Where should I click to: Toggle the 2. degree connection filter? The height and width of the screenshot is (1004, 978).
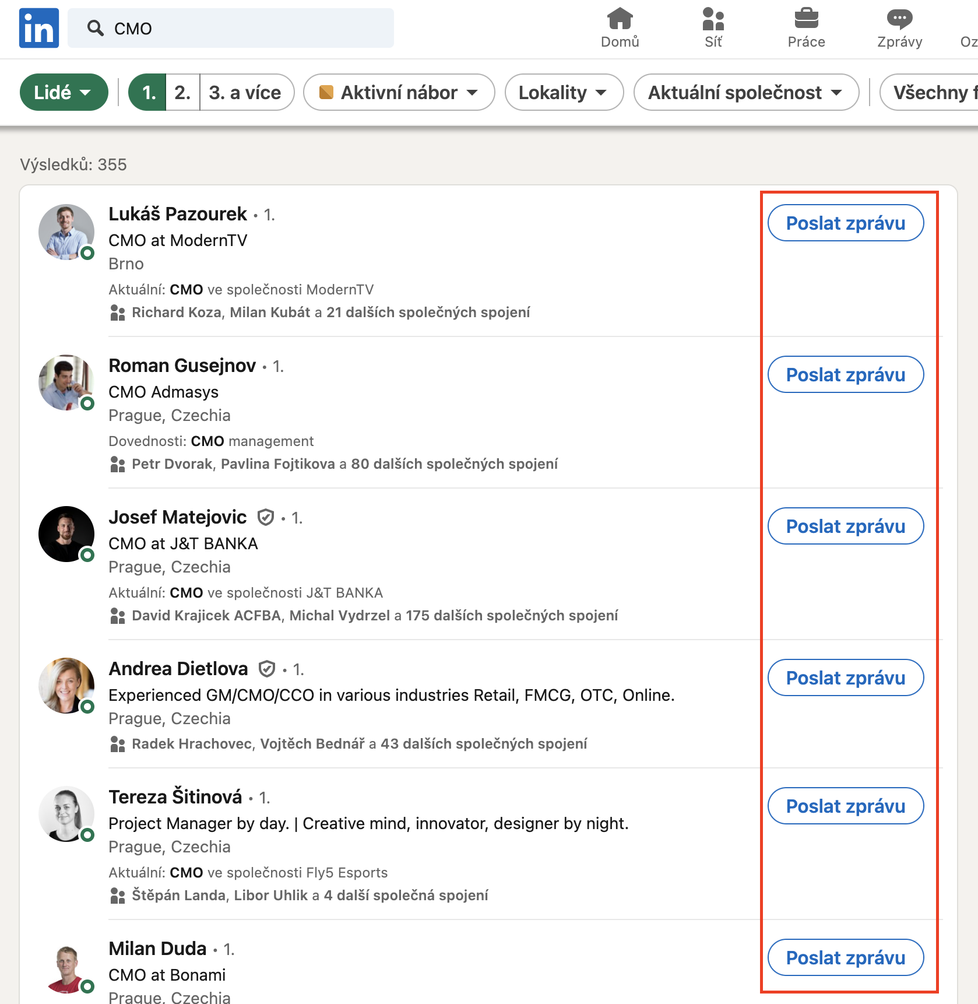click(183, 92)
